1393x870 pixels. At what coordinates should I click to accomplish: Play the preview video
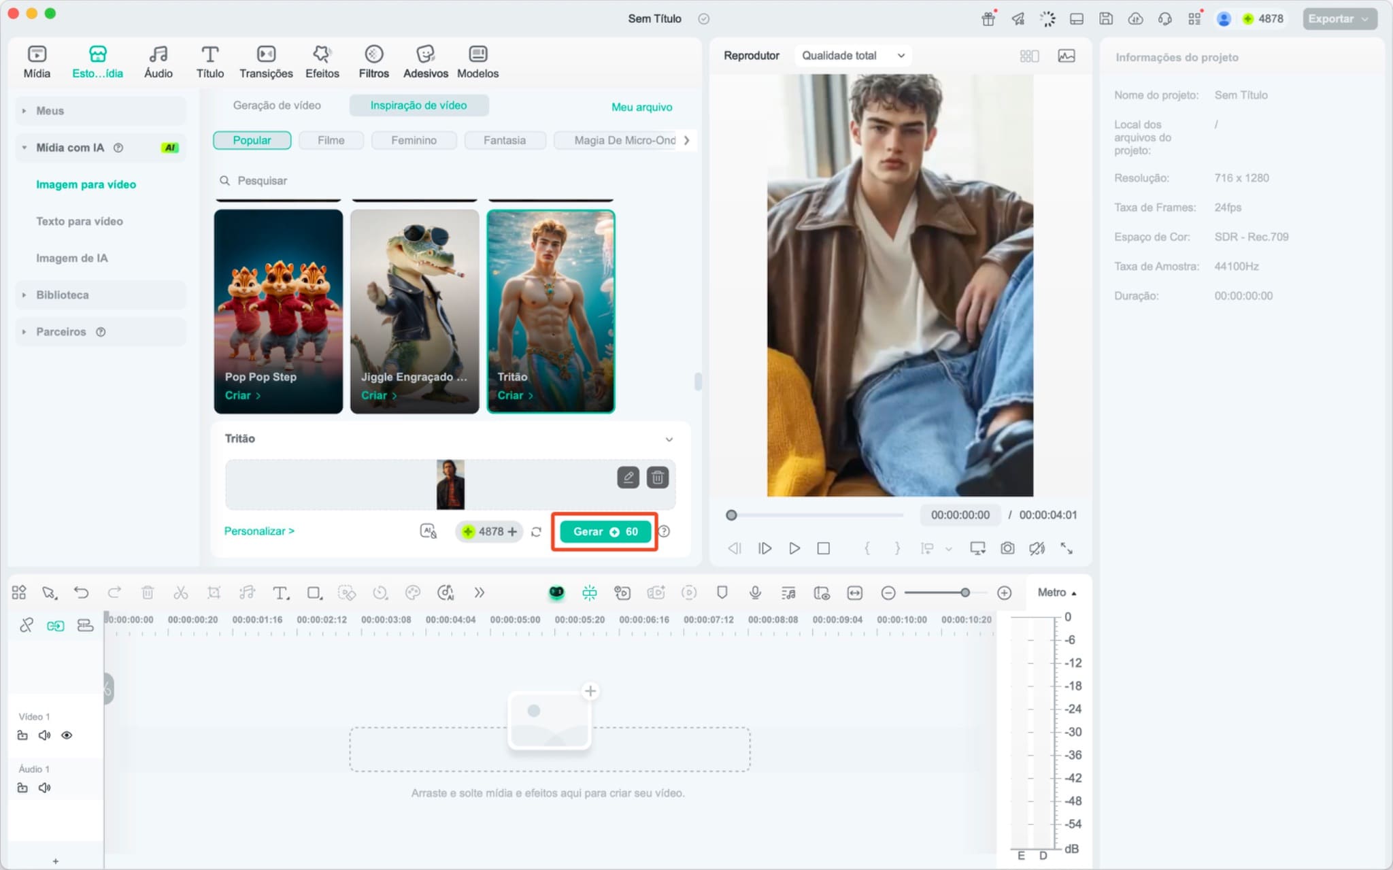[x=794, y=548]
